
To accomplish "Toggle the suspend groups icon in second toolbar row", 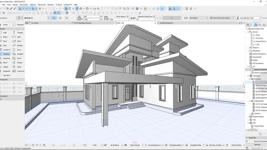I will point(55,13).
